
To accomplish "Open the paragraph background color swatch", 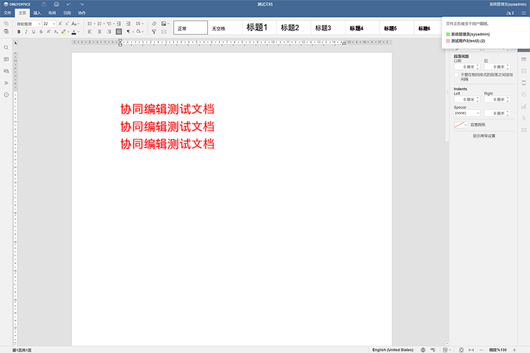I will 460,125.
